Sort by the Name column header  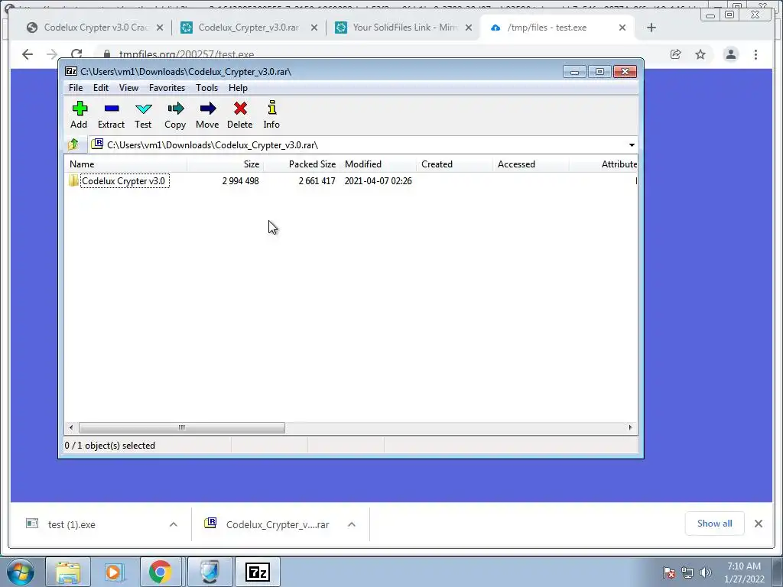click(126, 164)
